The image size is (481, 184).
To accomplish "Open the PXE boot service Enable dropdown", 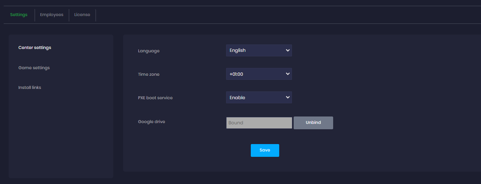I will 259,98.
